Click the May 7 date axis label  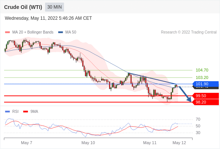coord(26,143)
